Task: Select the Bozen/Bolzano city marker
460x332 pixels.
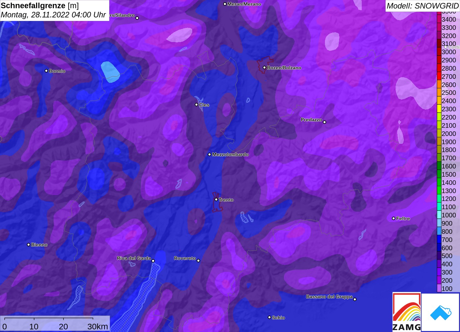Action: coord(264,68)
